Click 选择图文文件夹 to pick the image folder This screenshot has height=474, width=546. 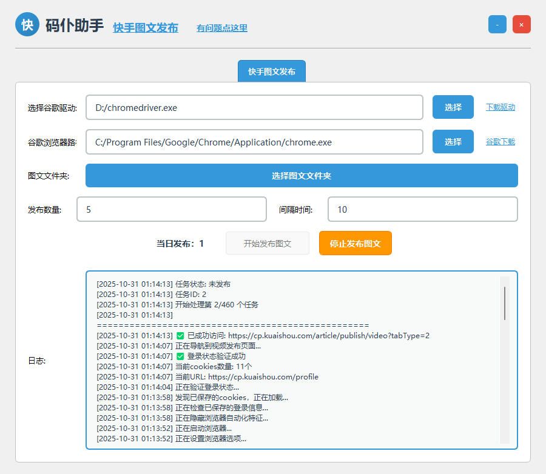302,175
